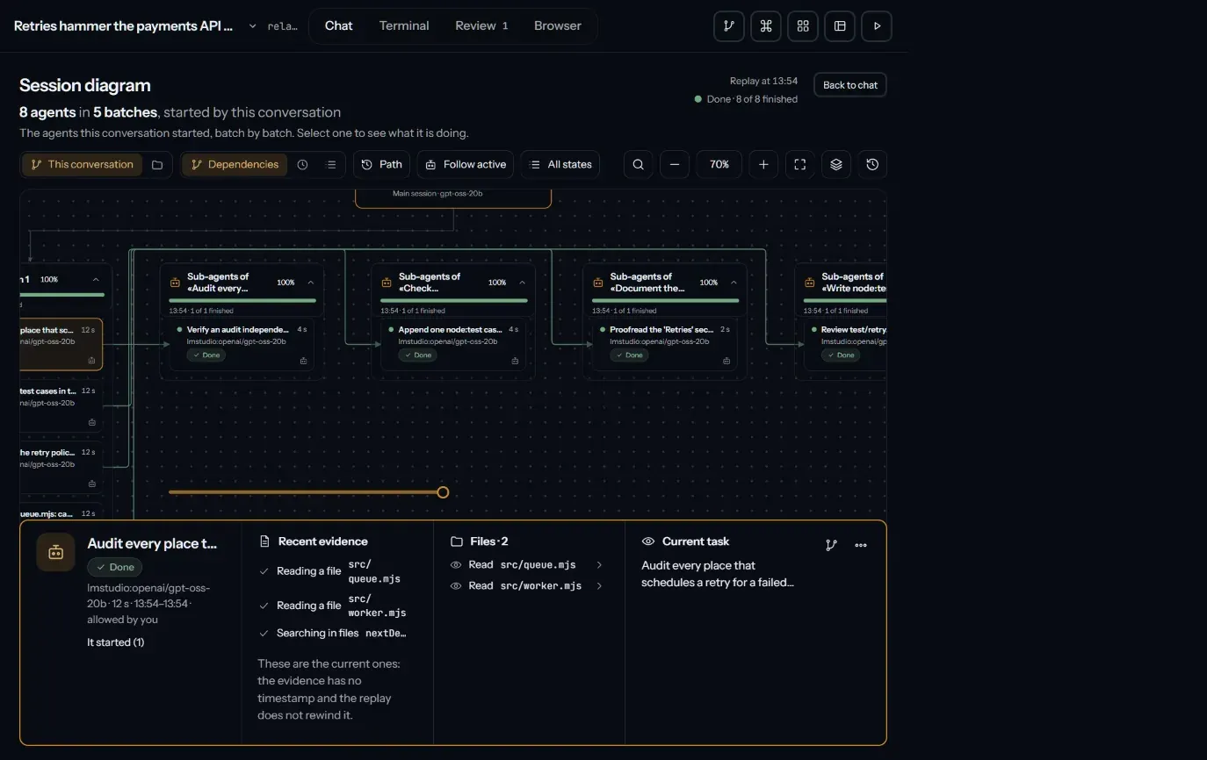Screen dimensions: 1207x760
Task: Expand the 'Read src/queue.mjs' file row chevron
Action: click(x=599, y=565)
